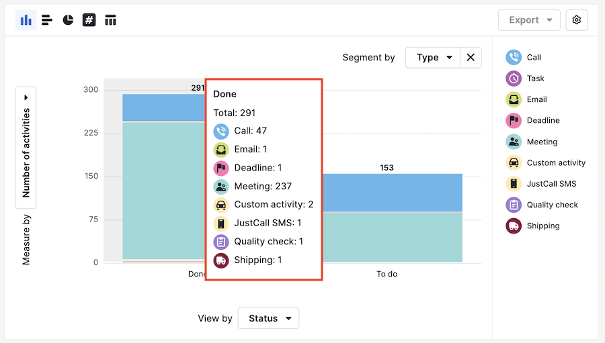Screen dimensions: 605x343
Task: Open the View by Status dropdown
Action: click(x=268, y=318)
